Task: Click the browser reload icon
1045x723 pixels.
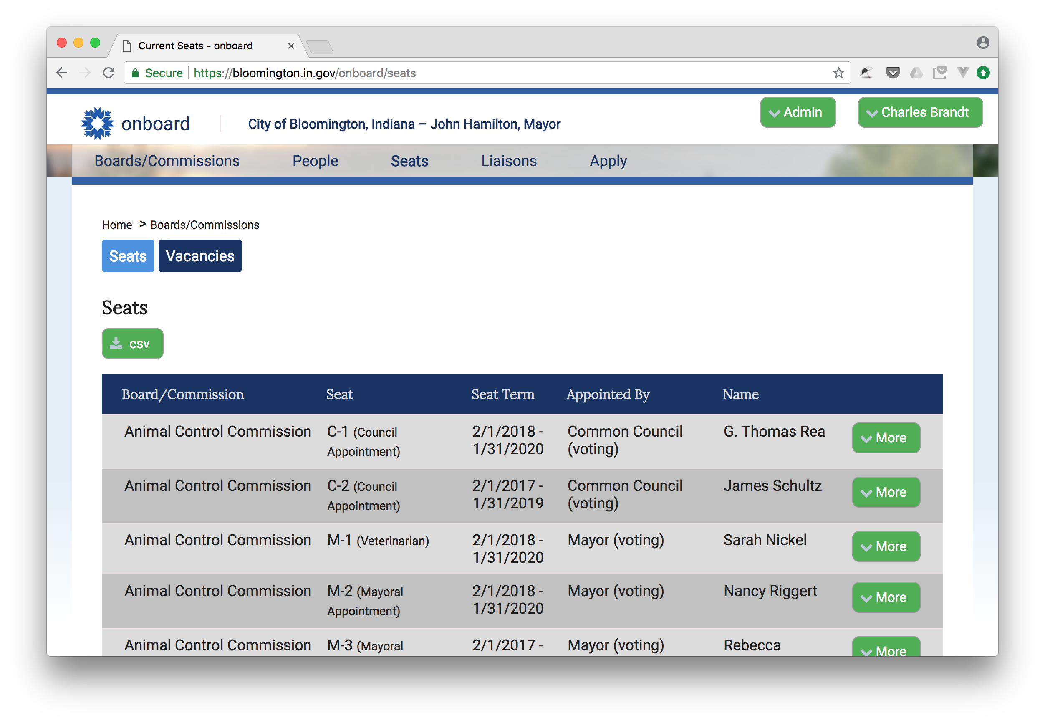Action: point(109,73)
